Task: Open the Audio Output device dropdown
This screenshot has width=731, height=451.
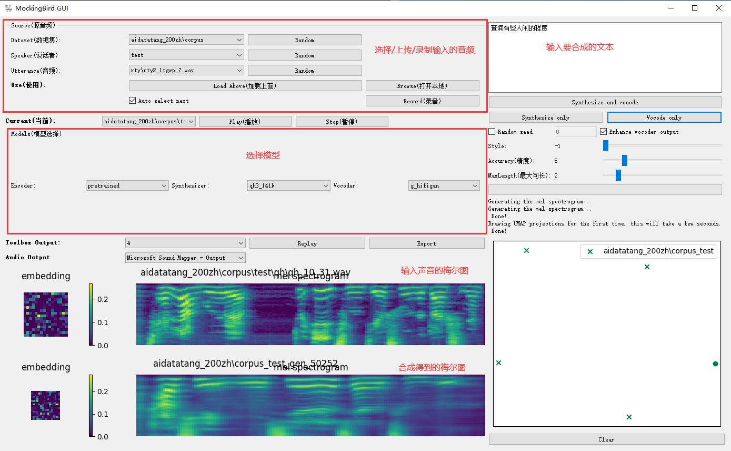Action: coord(185,258)
